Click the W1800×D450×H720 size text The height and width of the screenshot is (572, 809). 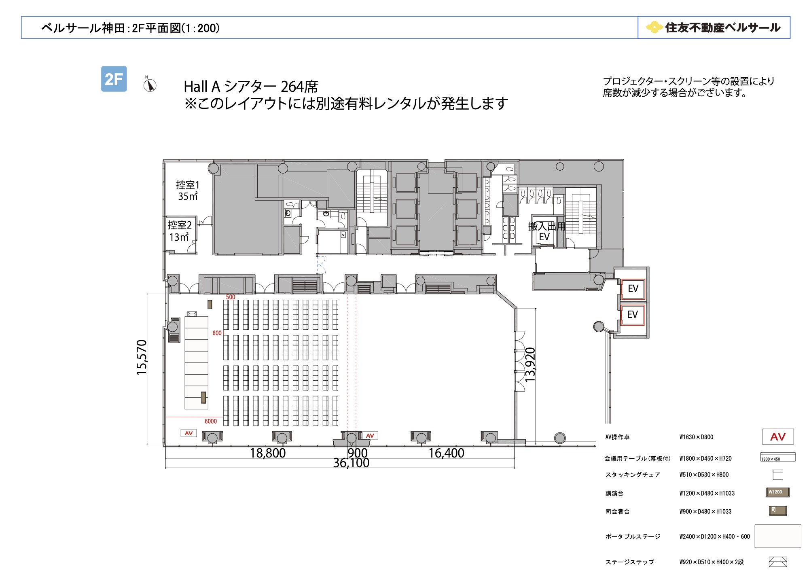(705, 458)
